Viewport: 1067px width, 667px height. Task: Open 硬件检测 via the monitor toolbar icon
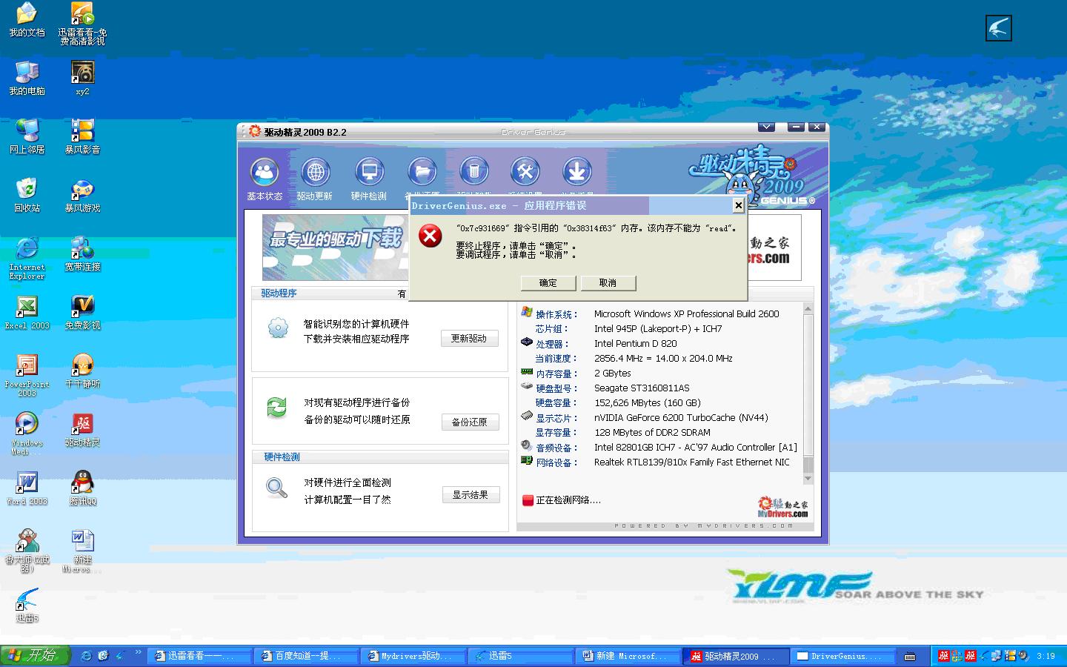(x=368, y=172)
